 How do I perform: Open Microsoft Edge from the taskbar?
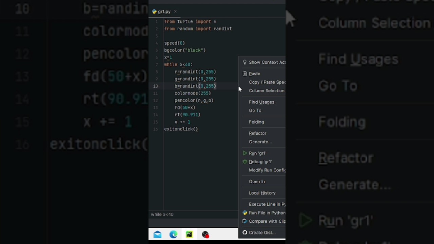[173, 235]
